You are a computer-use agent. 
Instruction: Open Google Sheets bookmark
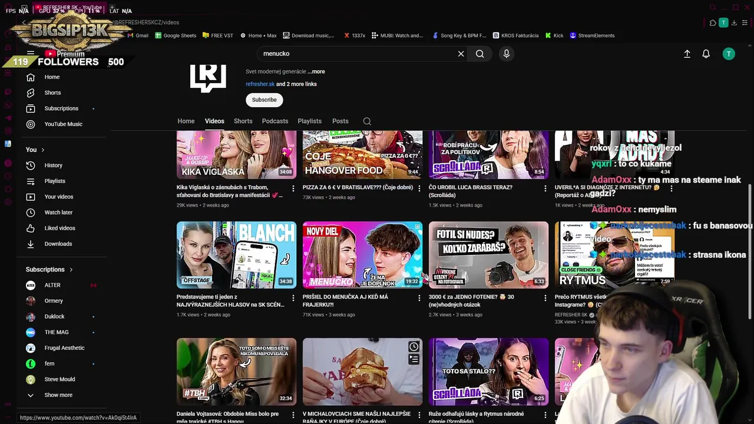click(x=175, y=36)
